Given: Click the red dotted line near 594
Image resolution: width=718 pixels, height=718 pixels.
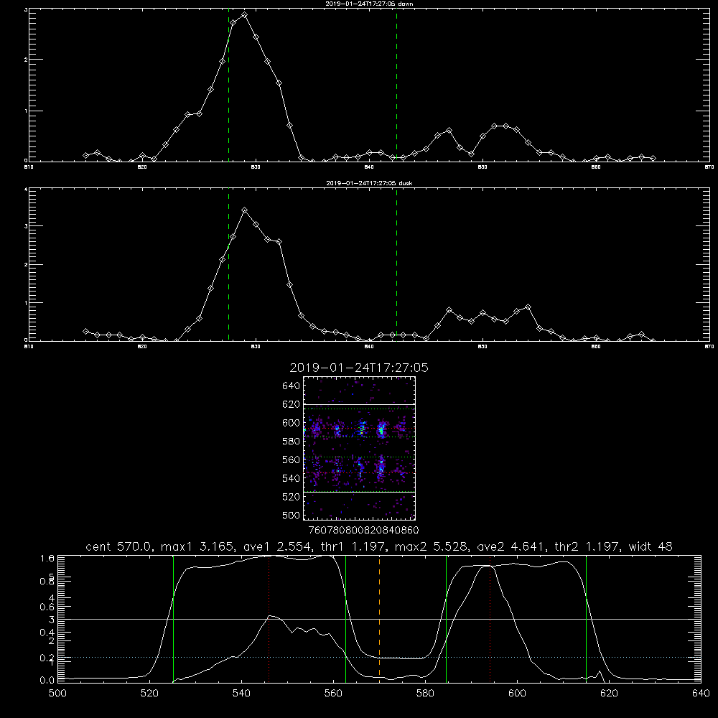Looking at the screenshot, I should pyautogui.click(x=490, y=619).
